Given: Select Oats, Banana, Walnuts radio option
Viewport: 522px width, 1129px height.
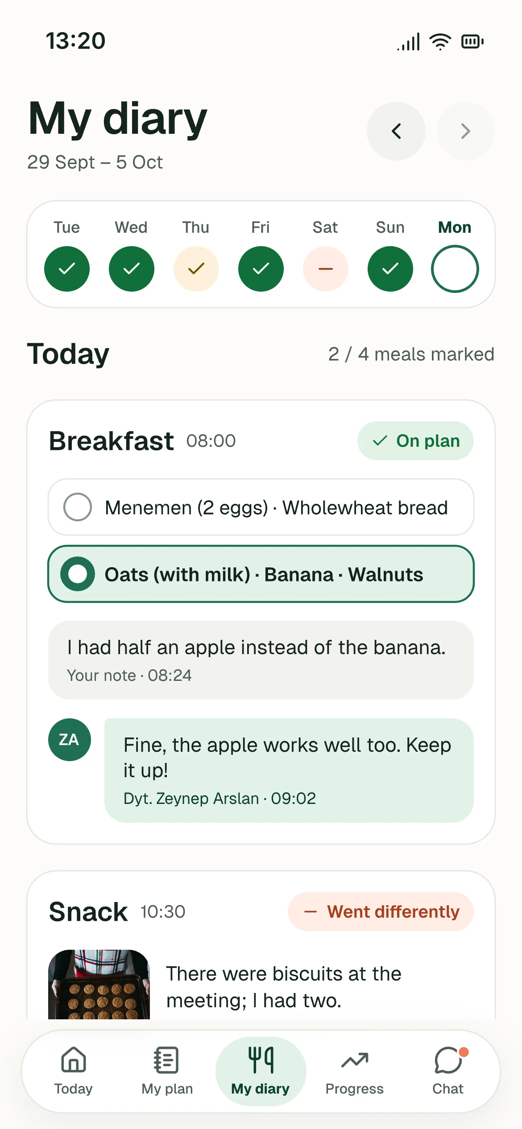Looking at the screenshot, I should tap(261, 574).
